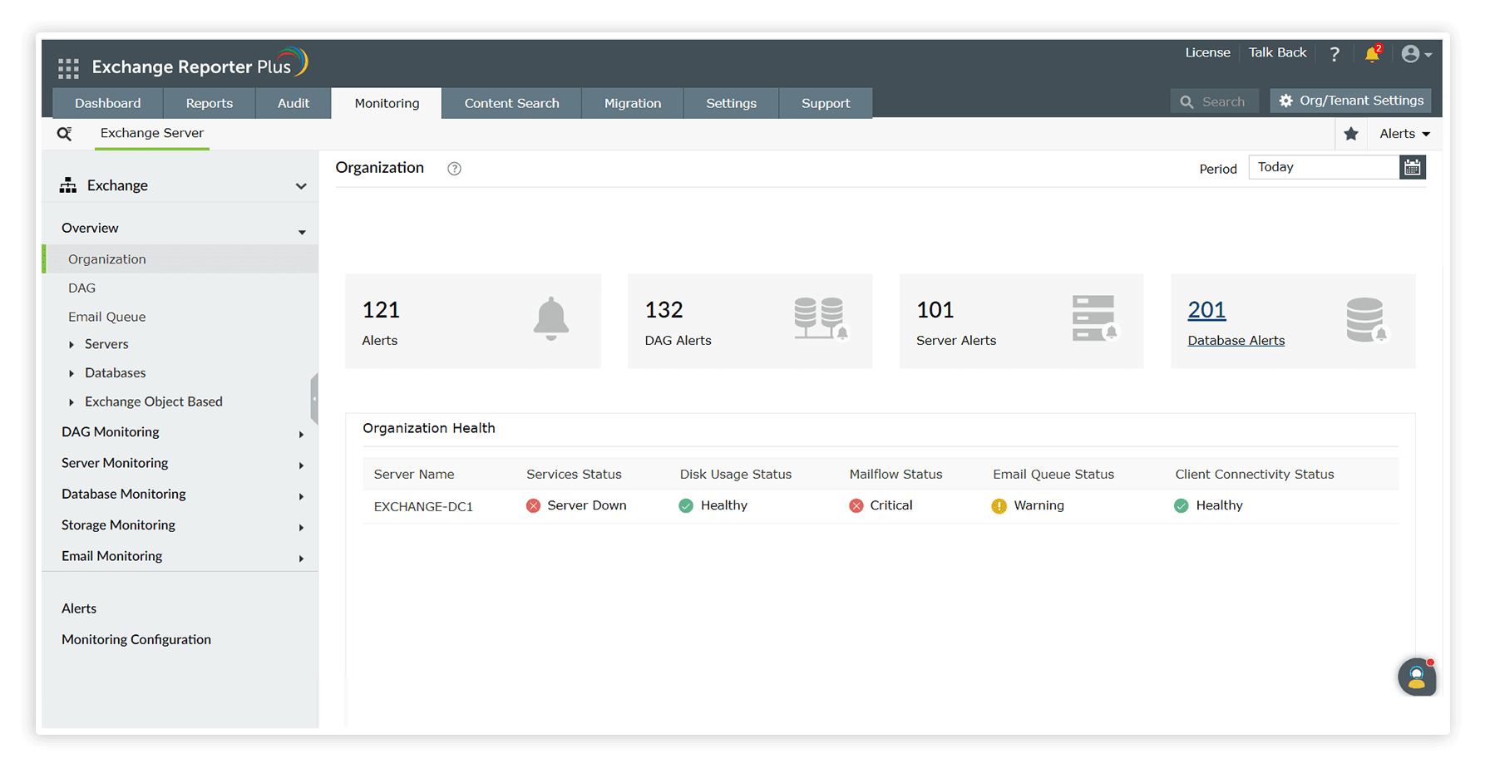Click the Email Queue Warning yellow icon

[x=999, y=506]
